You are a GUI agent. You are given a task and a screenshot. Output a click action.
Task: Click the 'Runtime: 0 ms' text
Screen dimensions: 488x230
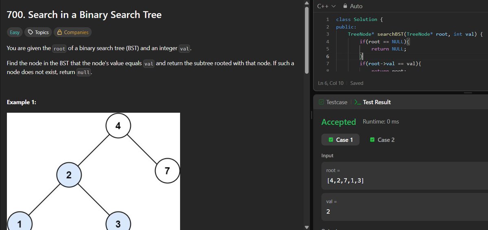pyautogui.click(x=381, y=122)
